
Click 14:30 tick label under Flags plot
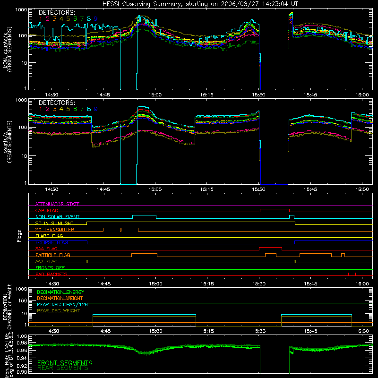point(52,284)
